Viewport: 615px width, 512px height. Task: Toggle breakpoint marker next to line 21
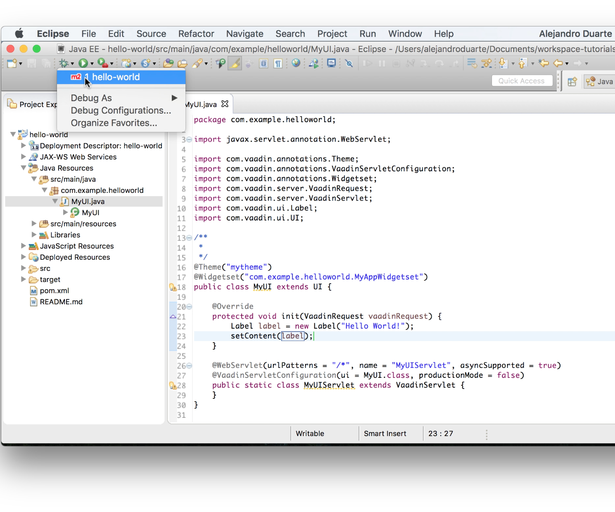173,316
